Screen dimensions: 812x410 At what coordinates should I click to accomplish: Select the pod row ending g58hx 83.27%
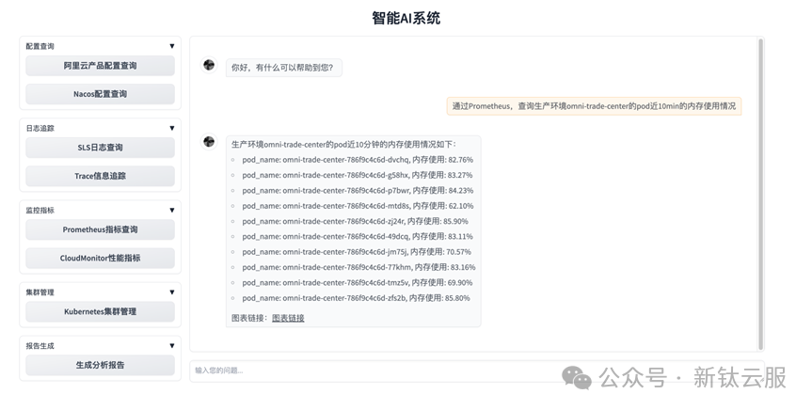(x=358, y=175)
